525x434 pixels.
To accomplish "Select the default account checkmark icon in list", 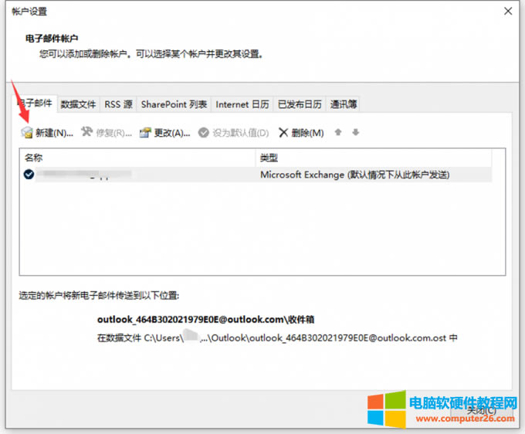I will pos(29,174).
